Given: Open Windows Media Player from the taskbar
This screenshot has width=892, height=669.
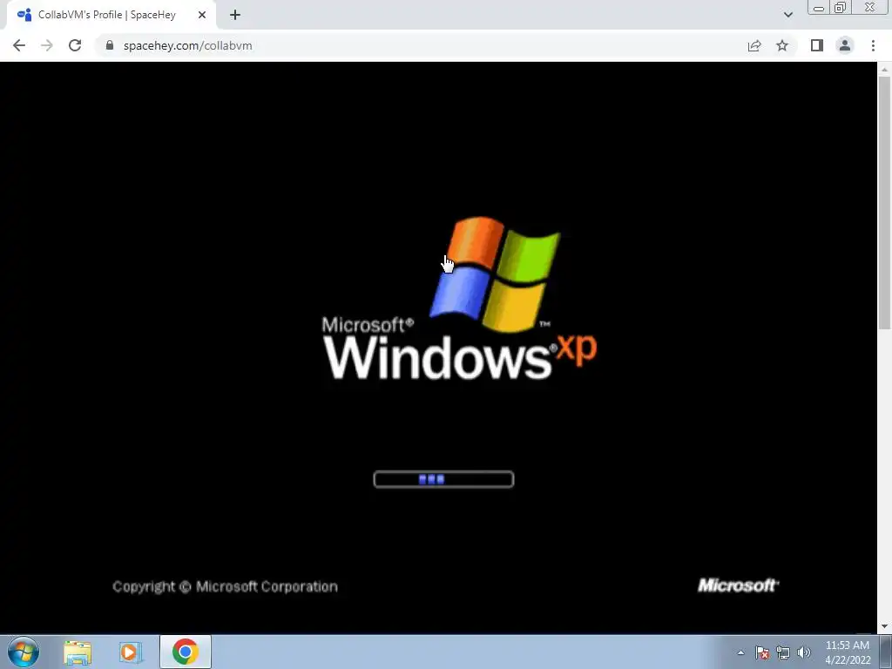Looking at the screenshot, I should [131, 652].
